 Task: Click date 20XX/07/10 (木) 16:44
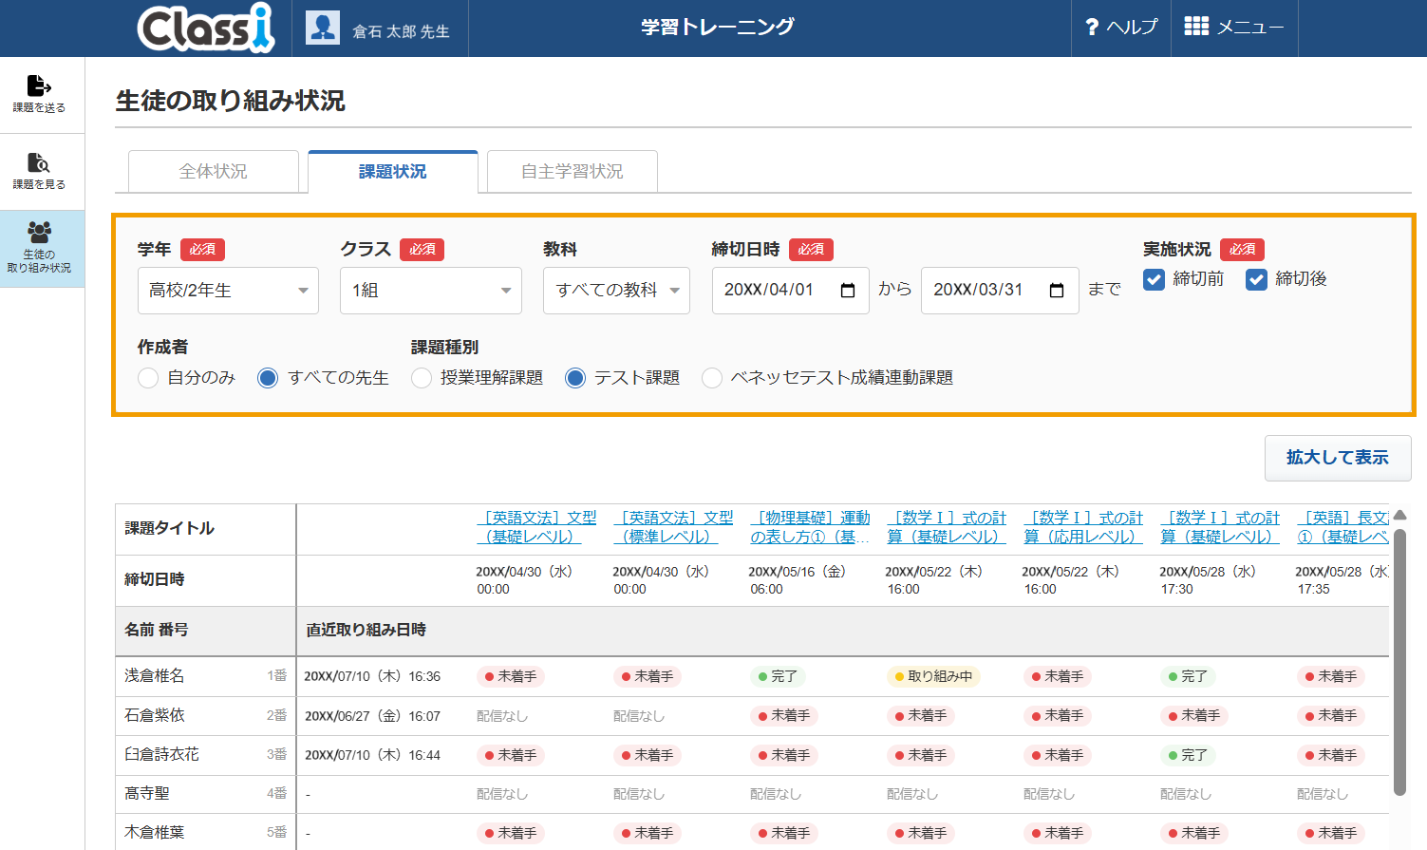tap(372, 755)
